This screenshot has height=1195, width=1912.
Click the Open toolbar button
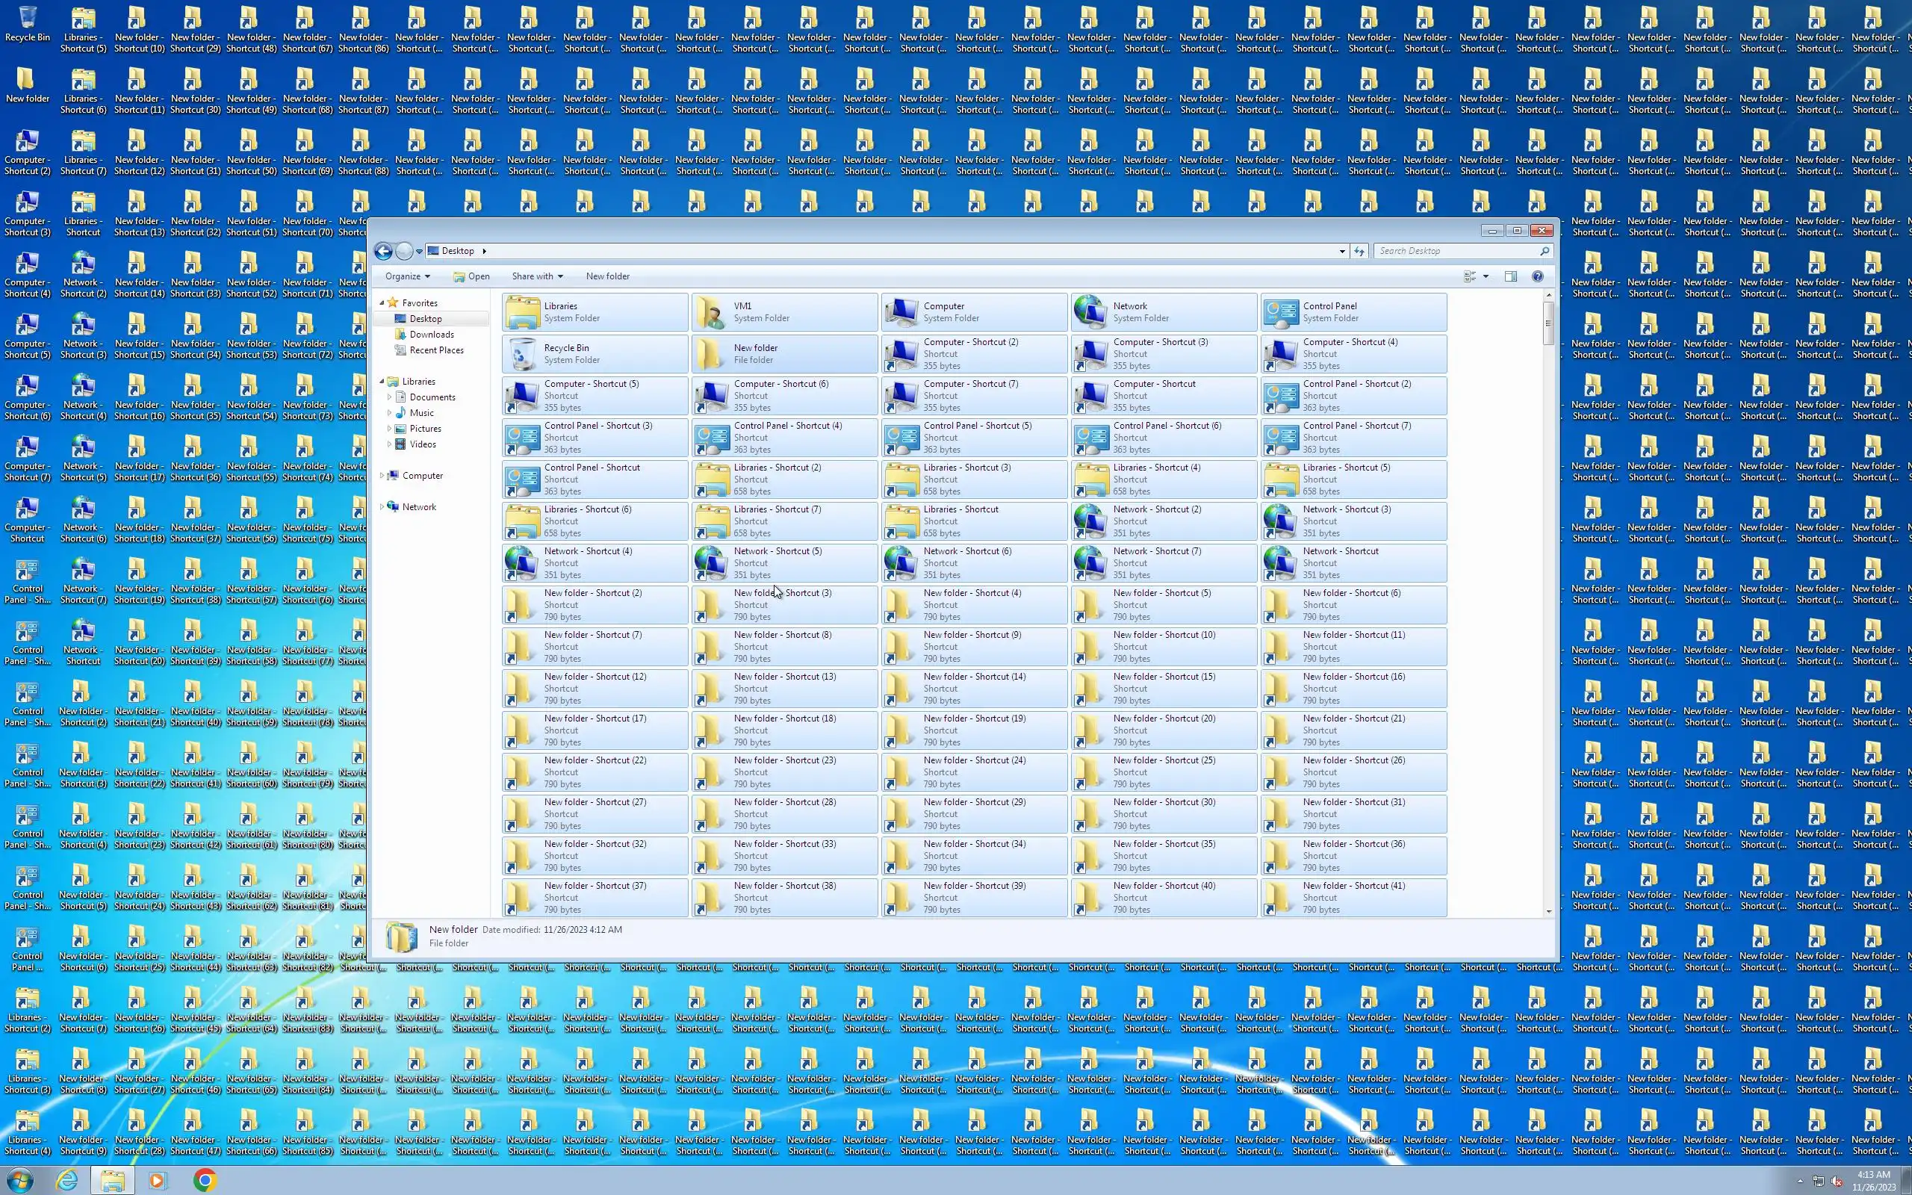[472, 276]
